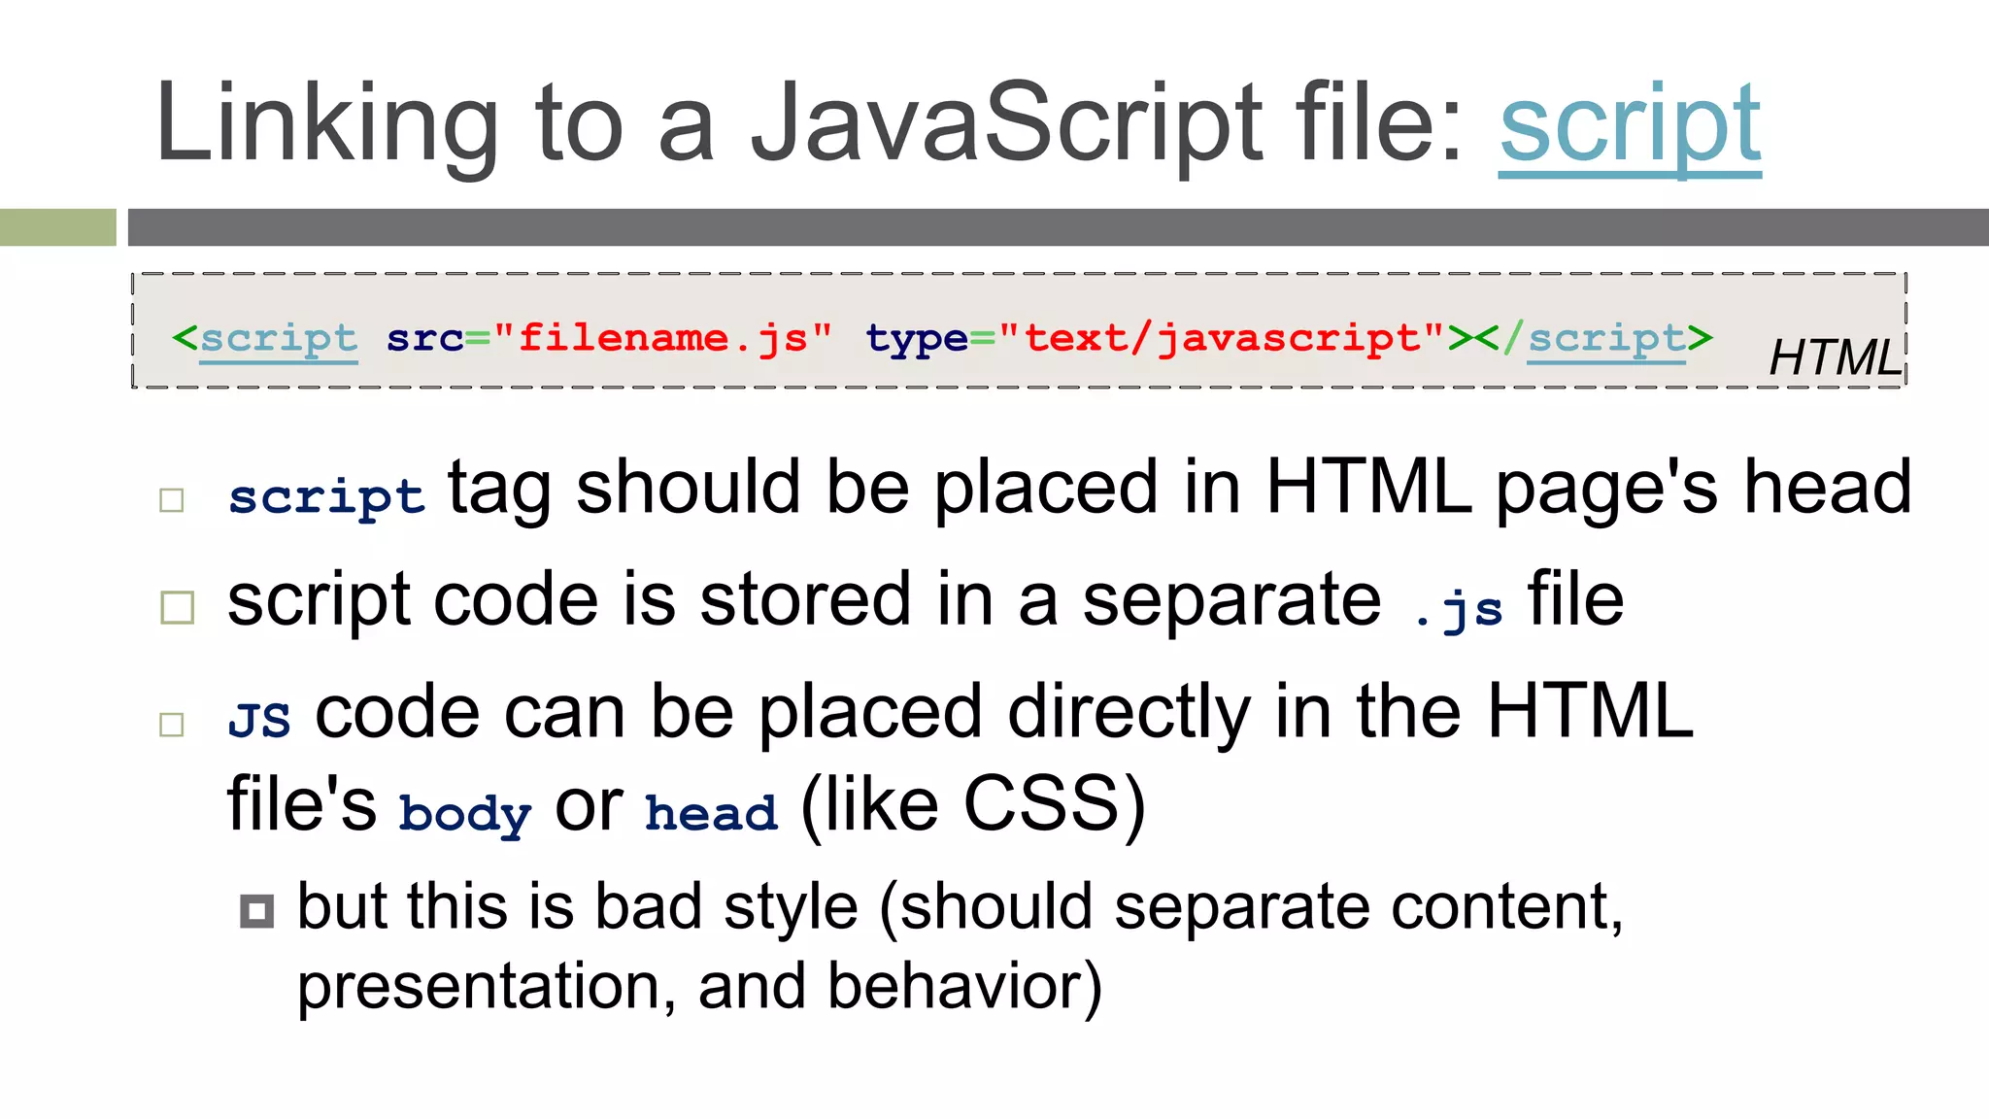The image size is (1989, 1119).
Task: Click the gray horizontal divider bar
Action: tap(1057, 227)
